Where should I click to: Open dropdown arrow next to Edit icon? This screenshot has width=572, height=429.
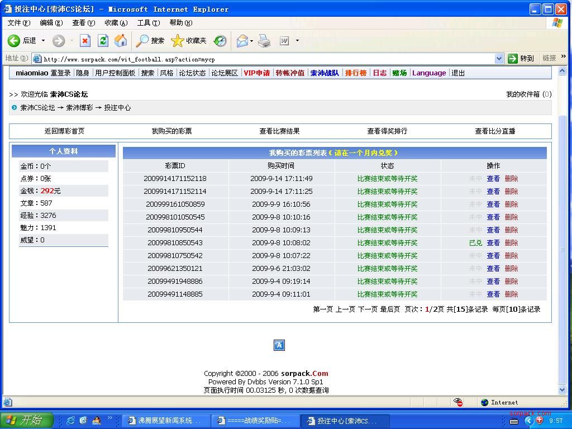(x=297, y=41)
